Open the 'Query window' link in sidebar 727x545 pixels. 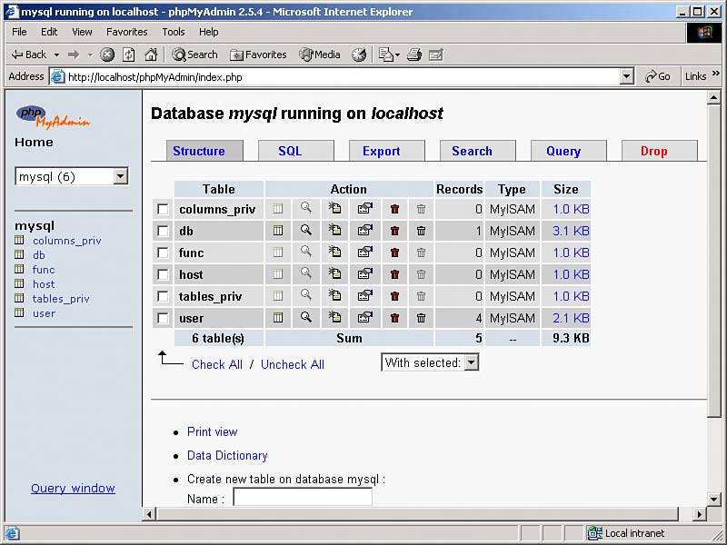click(x=73, y=488)
